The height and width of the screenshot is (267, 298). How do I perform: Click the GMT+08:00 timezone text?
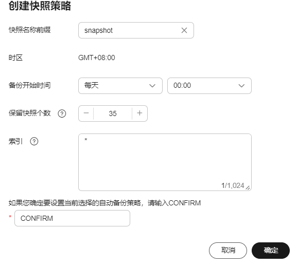pos(97,58)
